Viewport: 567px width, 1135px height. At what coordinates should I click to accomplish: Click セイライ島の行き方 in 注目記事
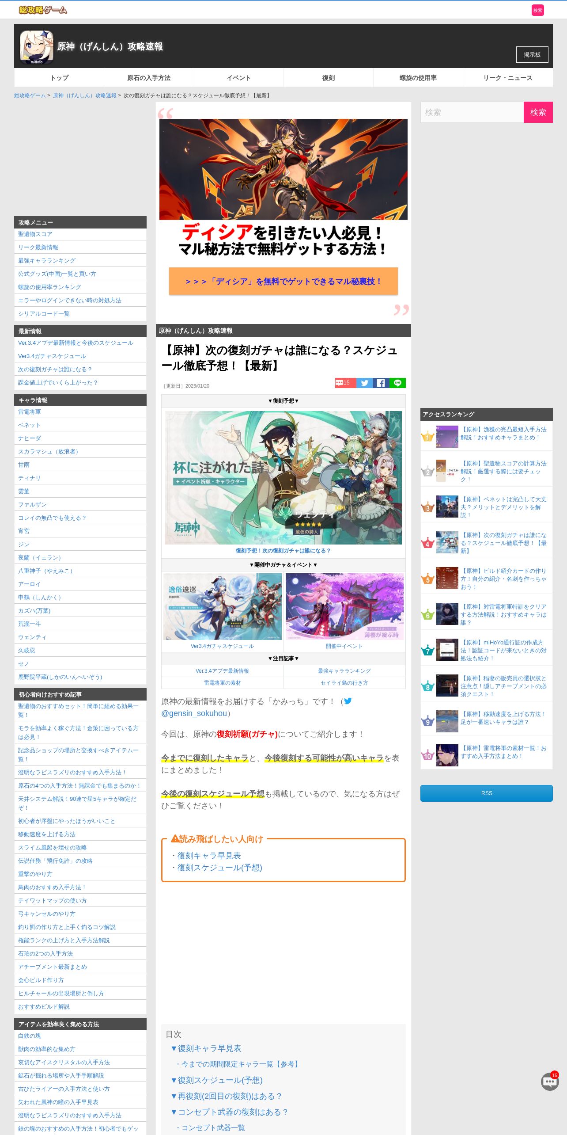[x=344, y=683]
